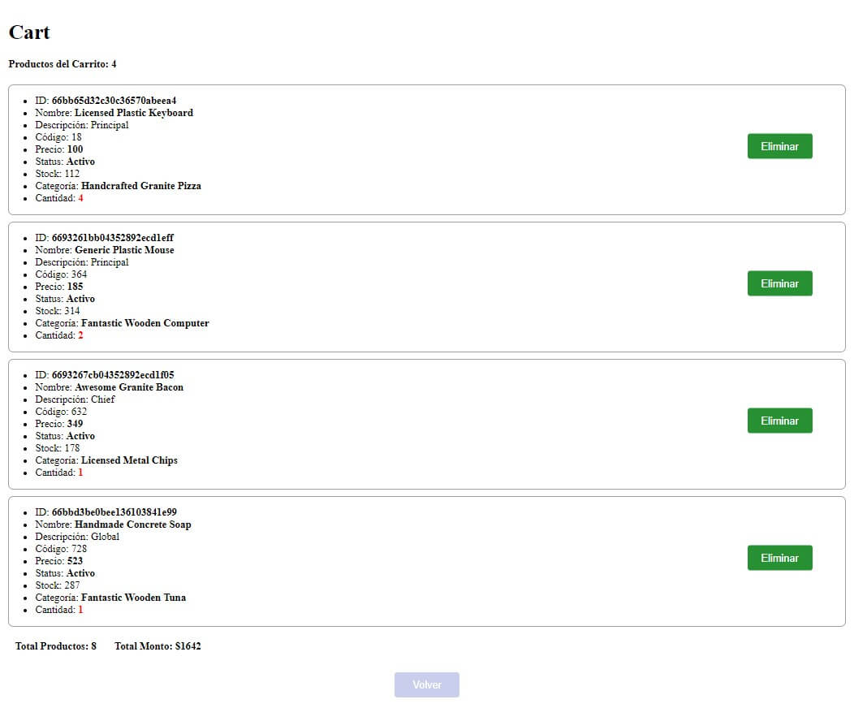Click Eliminar for Licensed Plastic Keyboard
The width and height of the screenshot is (854, 708).
[779, 146]
